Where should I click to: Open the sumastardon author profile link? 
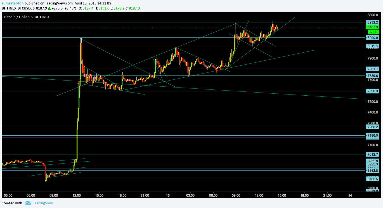click(x=13, y=3)
